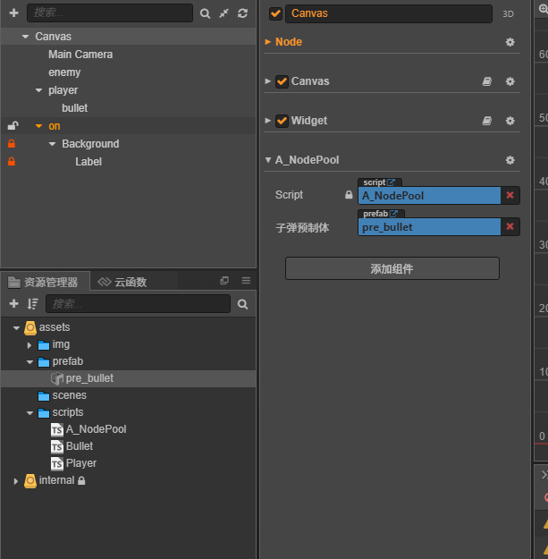
Task: Toggle the Canvas node active checkbox
Action: point(275,13)
